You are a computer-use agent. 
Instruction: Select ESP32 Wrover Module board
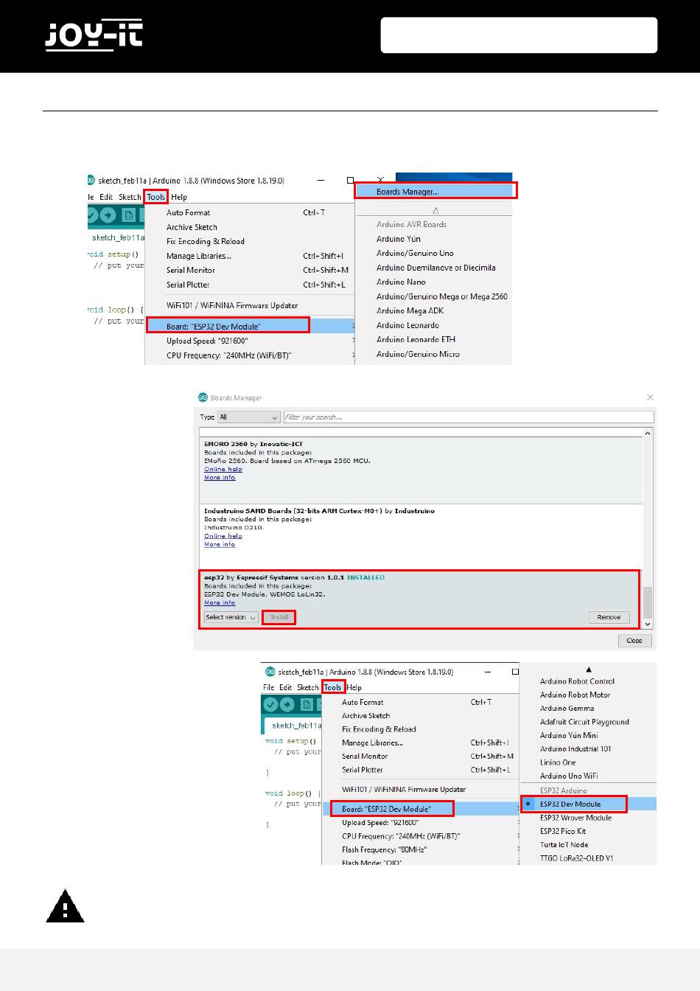pyautogui.click(x=575, y=818)
